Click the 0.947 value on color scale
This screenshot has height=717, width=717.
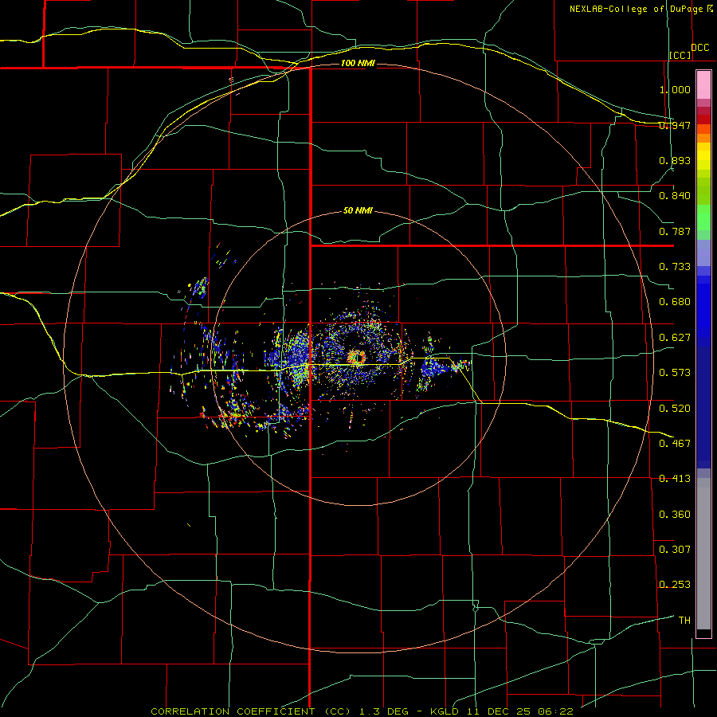click(x=675, y=125)
